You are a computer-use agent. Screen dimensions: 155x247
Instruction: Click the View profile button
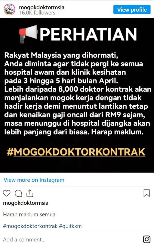[132, 9]
